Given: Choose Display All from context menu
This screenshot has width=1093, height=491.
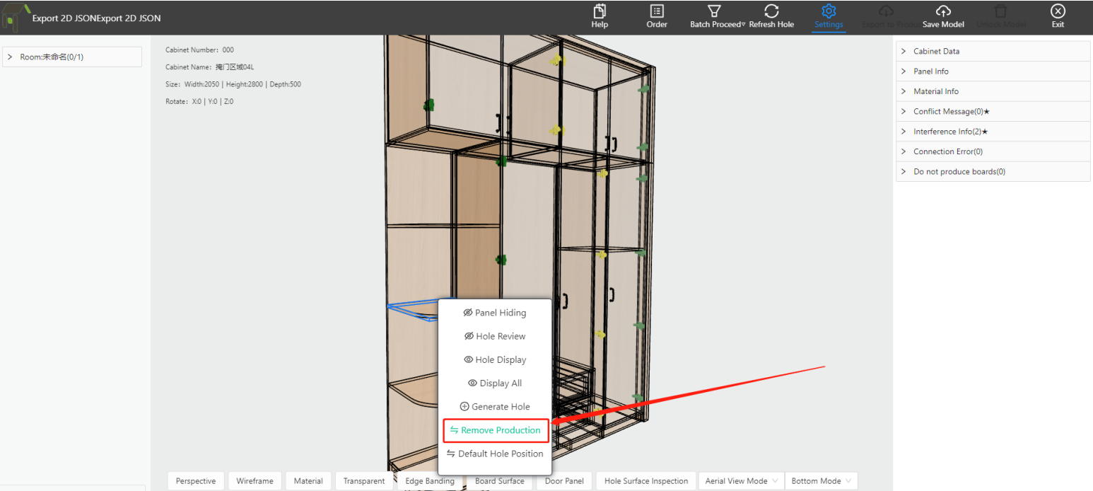Looking at the screenshot, I should pos(495,383).
